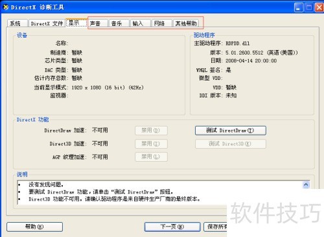Click DAC 类型 value 暂缺
The height and width of the screenshot is (237, 324).
[77, 70]
